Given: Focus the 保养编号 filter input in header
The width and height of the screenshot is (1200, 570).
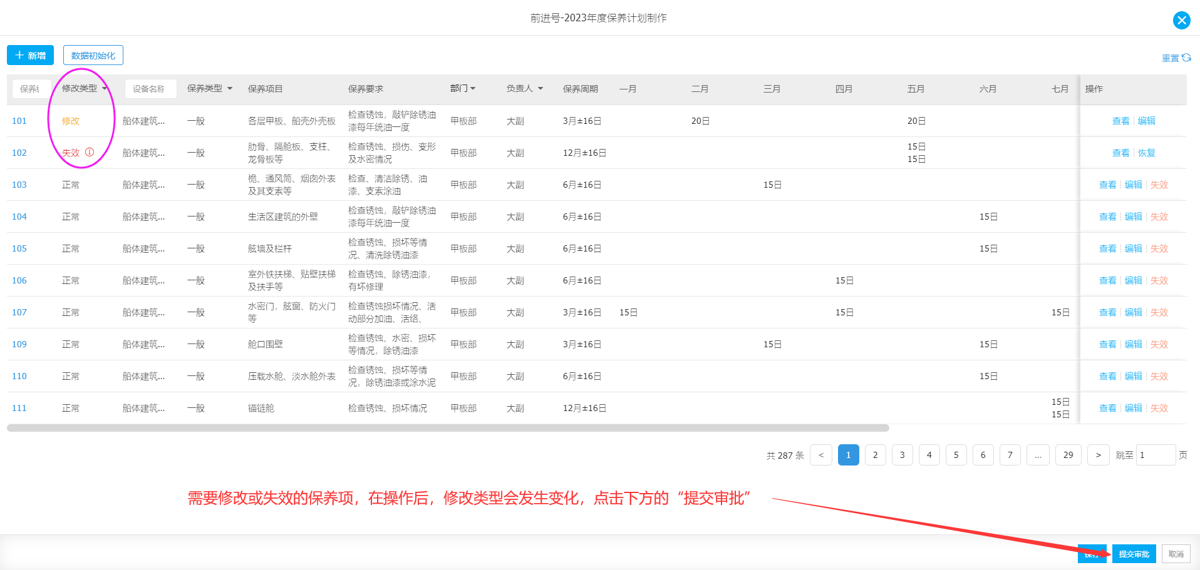Looking at the screenshot, I should (x=31, y=89).
